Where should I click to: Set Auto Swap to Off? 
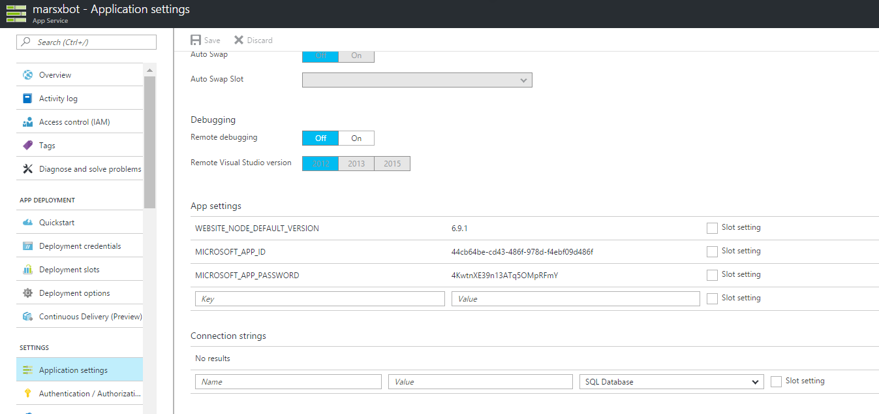coord(320,56)
